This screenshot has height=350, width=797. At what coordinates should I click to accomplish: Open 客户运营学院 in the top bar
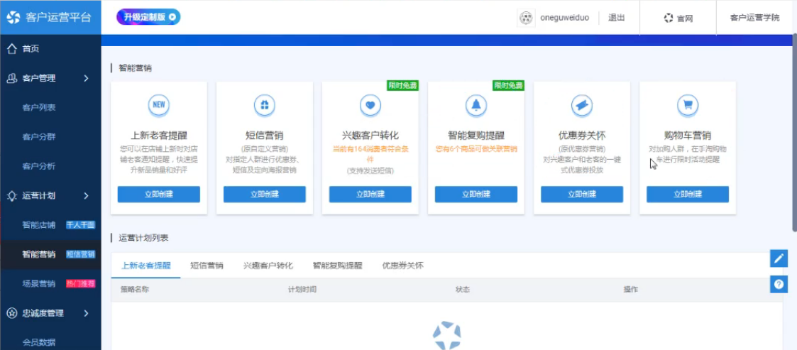tap(754, 18)
